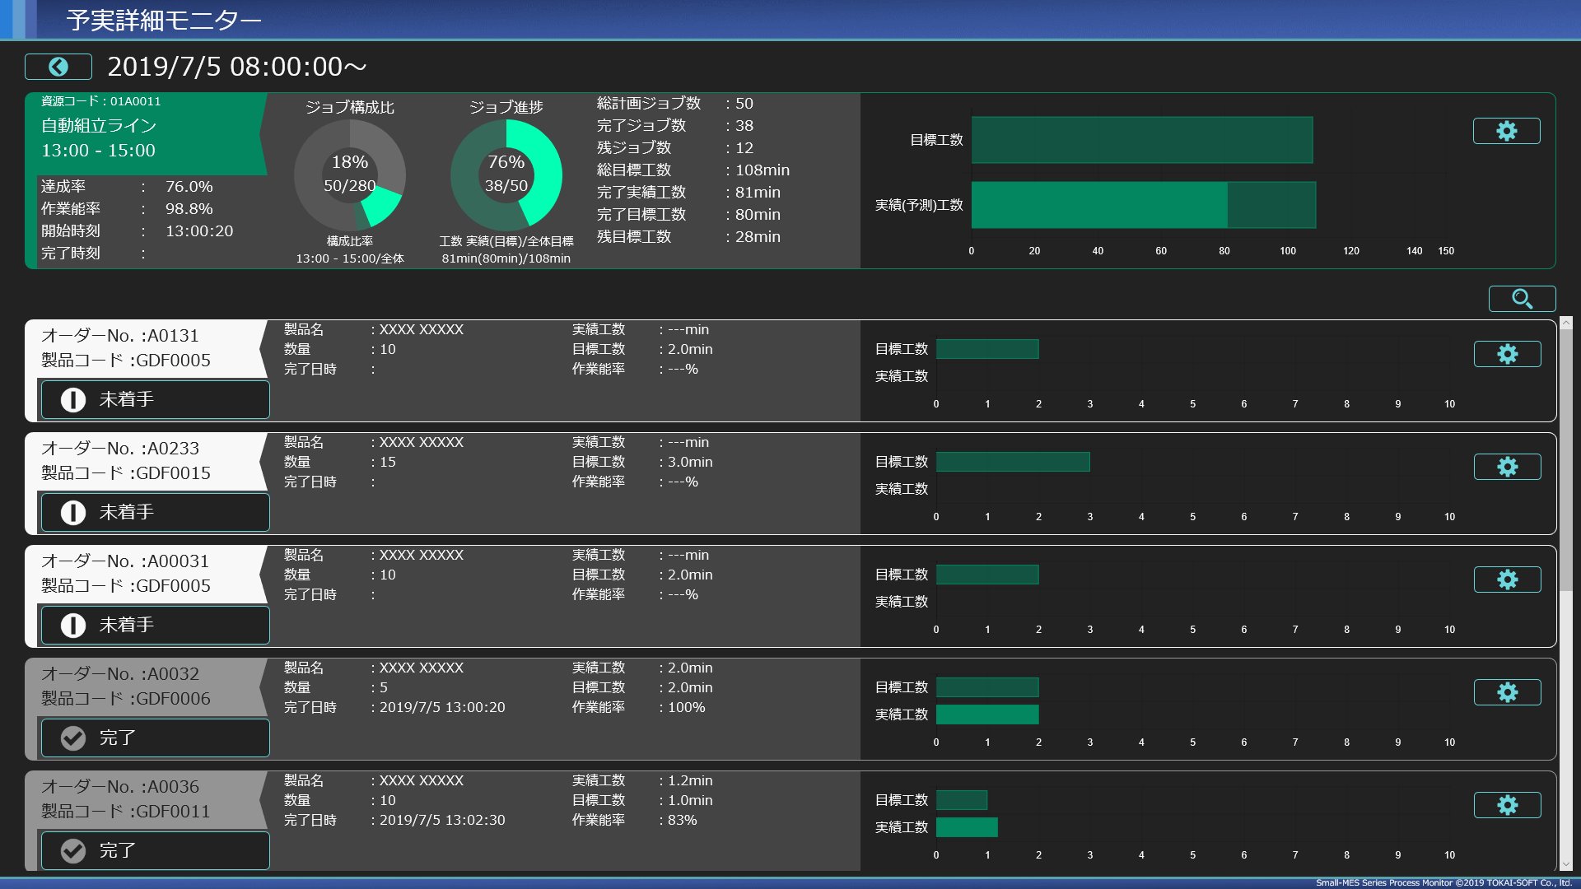Click the magnifier search button

click(1522, 299)
